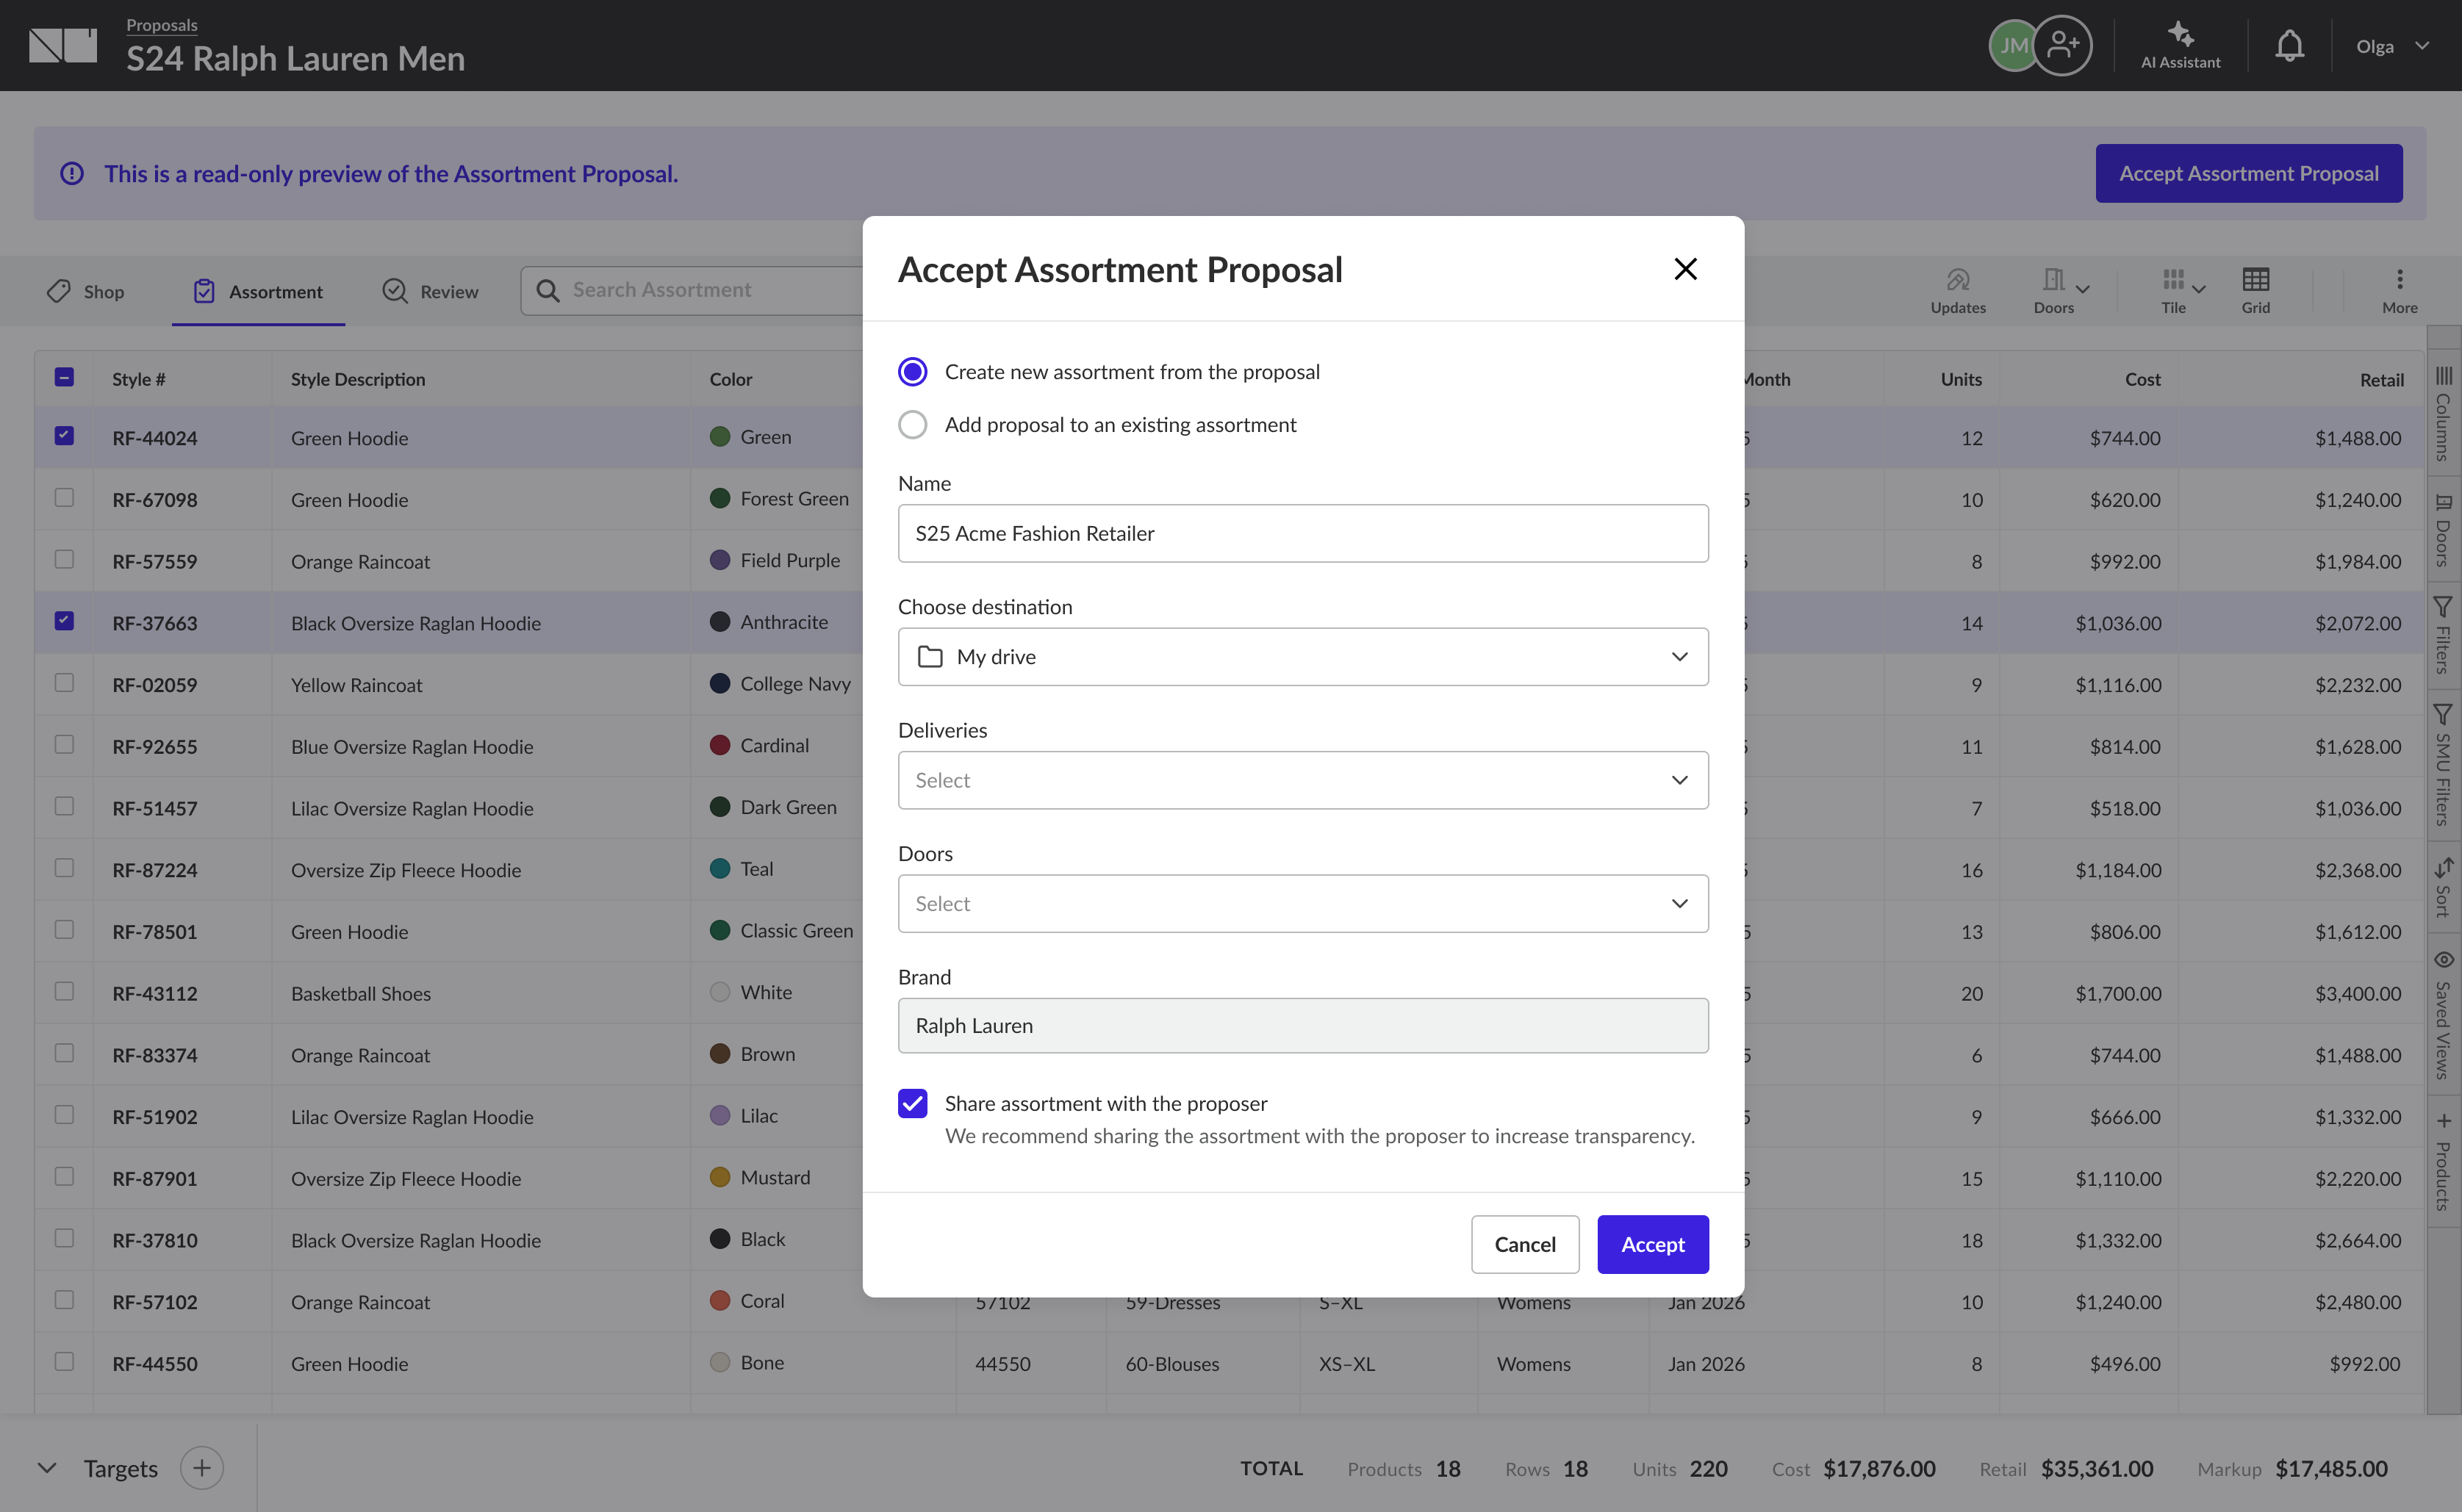Open the notifications bell
Viewport: 2462px width, 1512px height.
2289,45
